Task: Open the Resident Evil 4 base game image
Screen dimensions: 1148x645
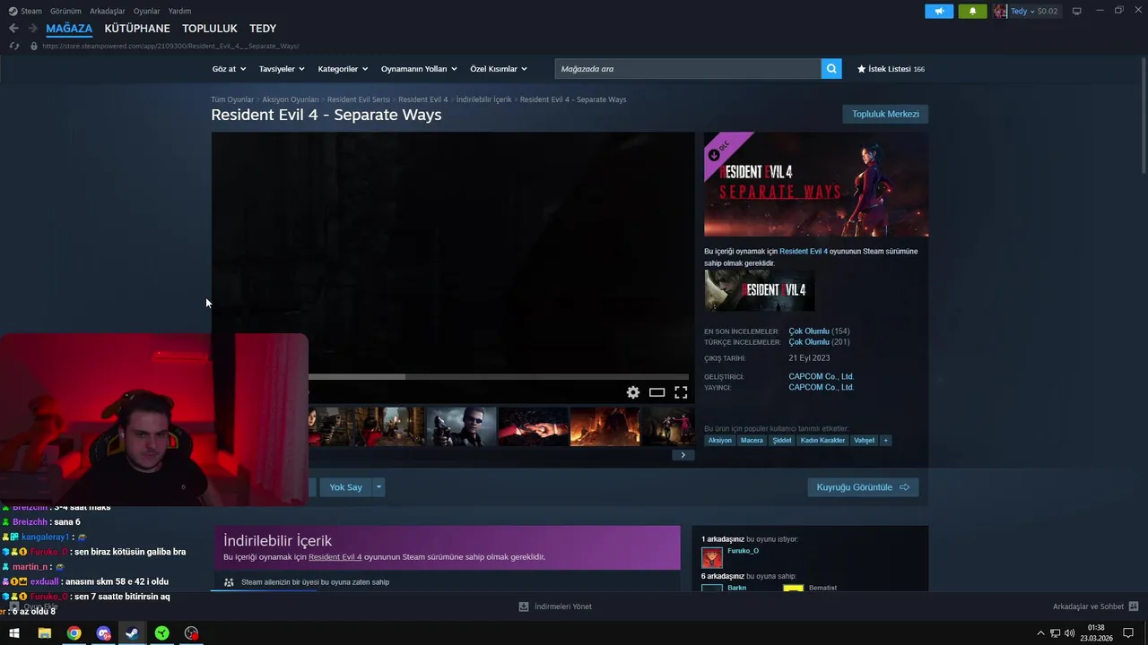Action: pos(760,290)
